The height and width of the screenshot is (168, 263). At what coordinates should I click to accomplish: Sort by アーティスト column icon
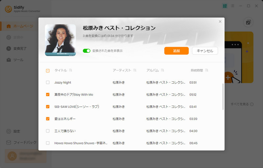(135, 70)
